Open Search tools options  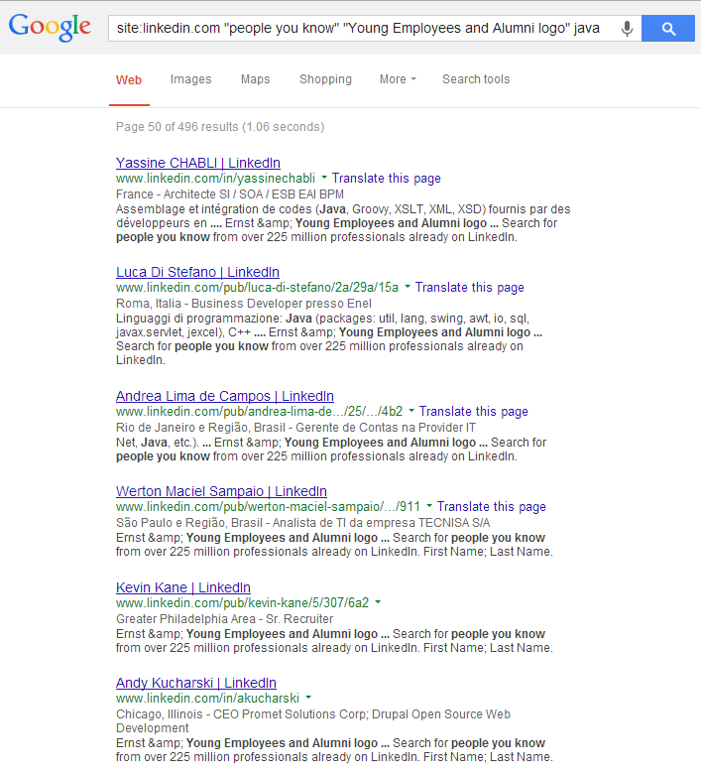tap(476, 79)
